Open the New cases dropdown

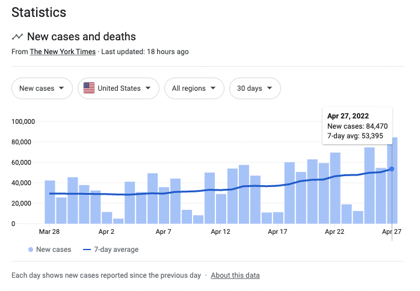tap(42, 88)
